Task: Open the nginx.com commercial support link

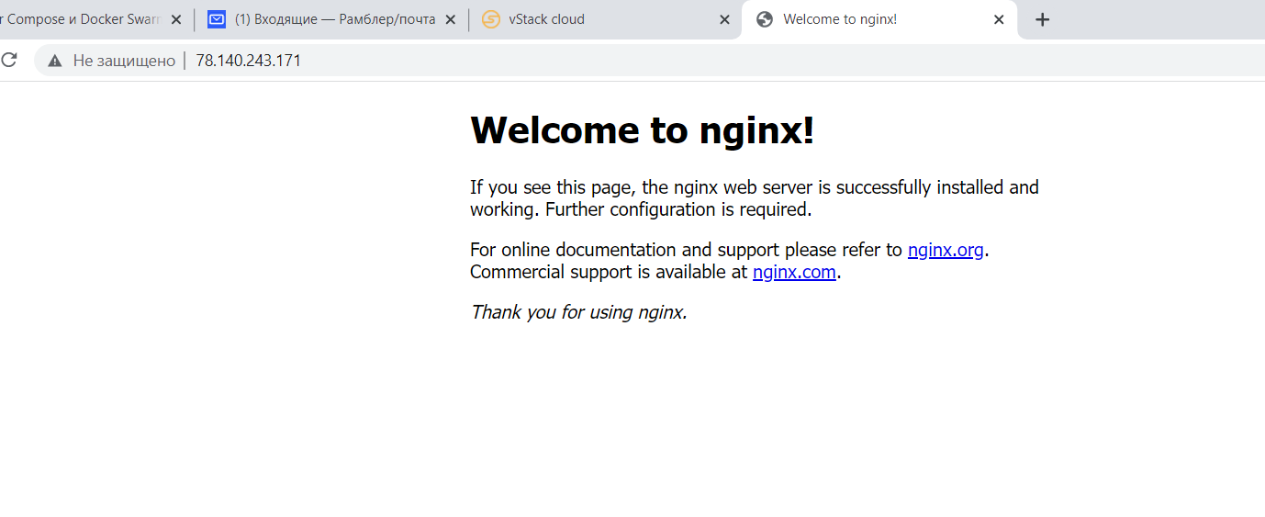Action: (x=794, y=272)
